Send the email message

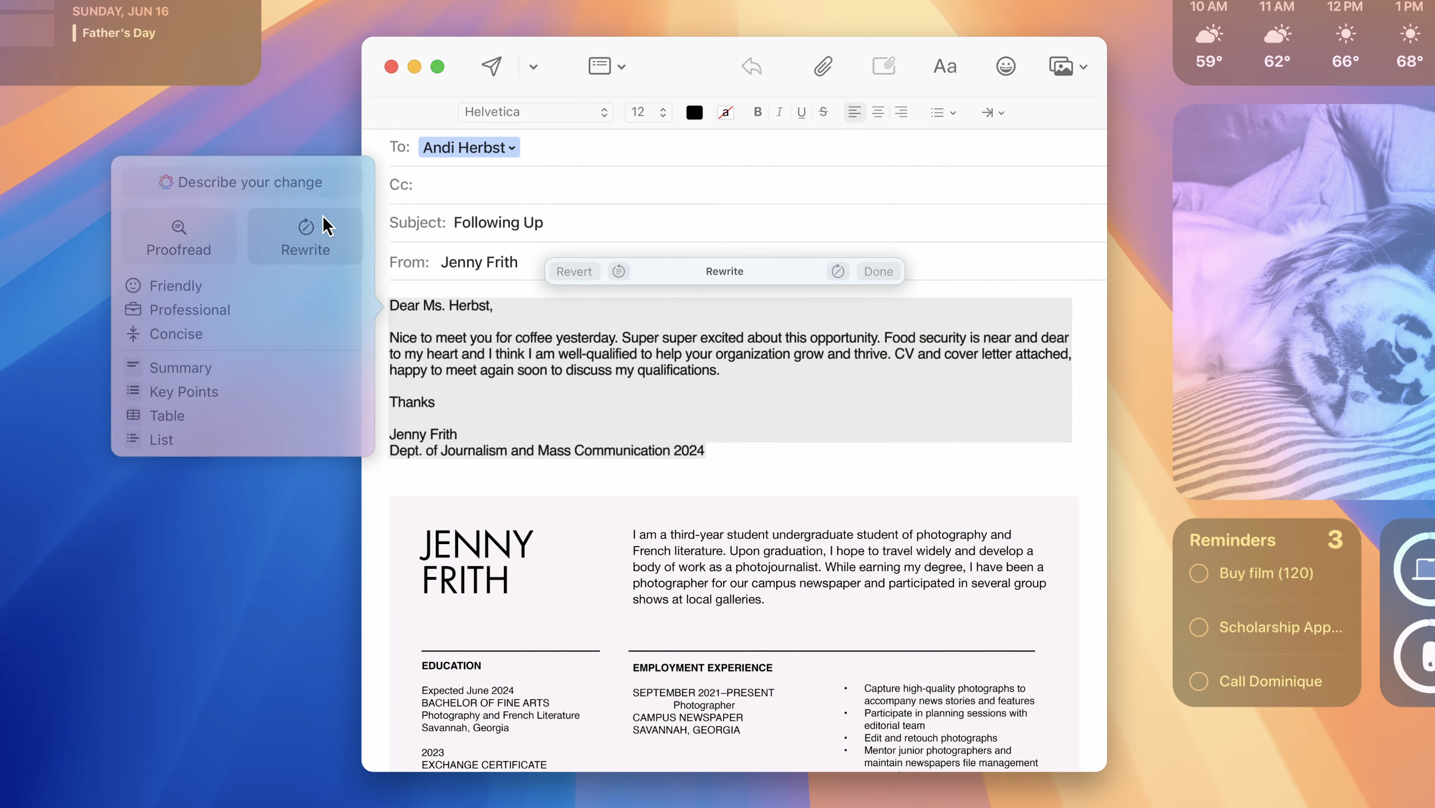[491, 66]
